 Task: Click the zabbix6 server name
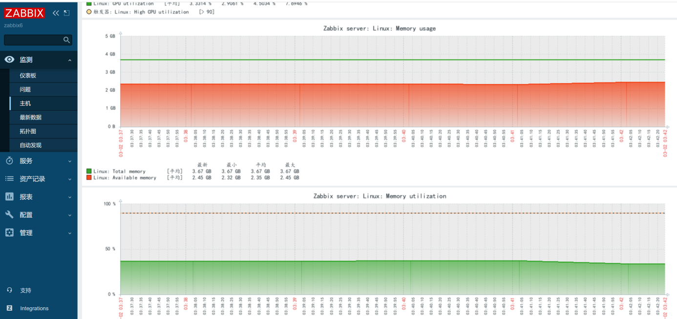[x=14, y=25]
